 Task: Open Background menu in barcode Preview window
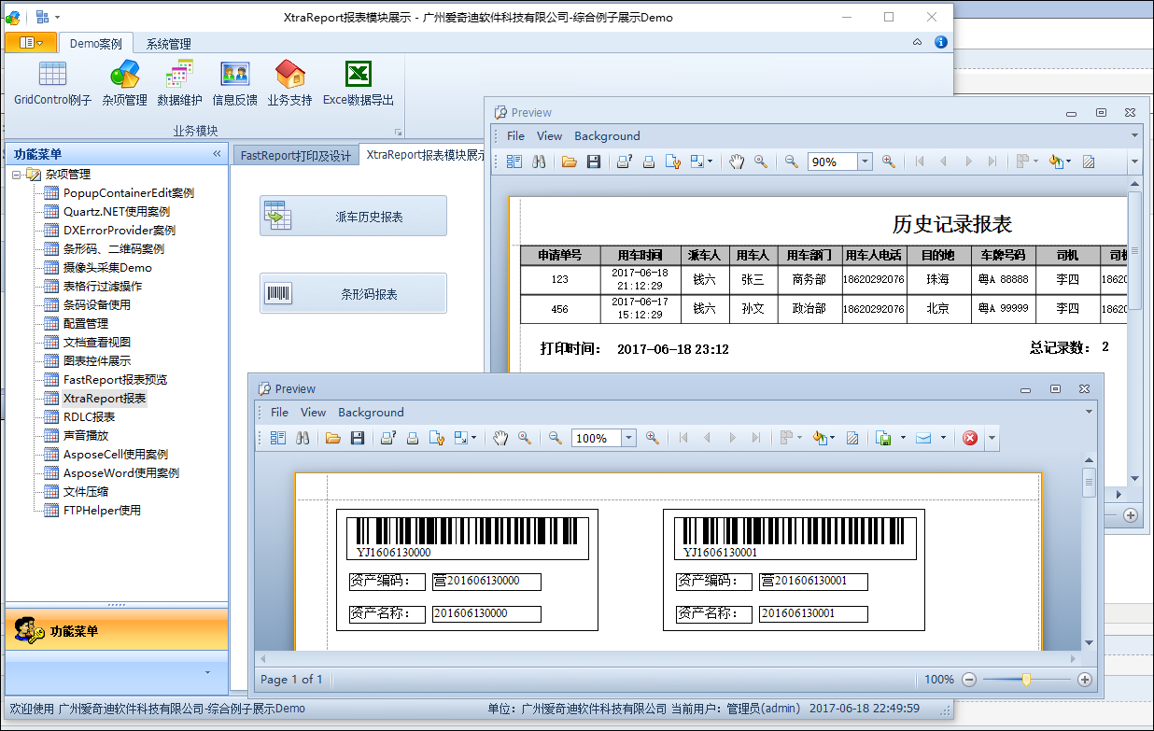tap(371, 412)
